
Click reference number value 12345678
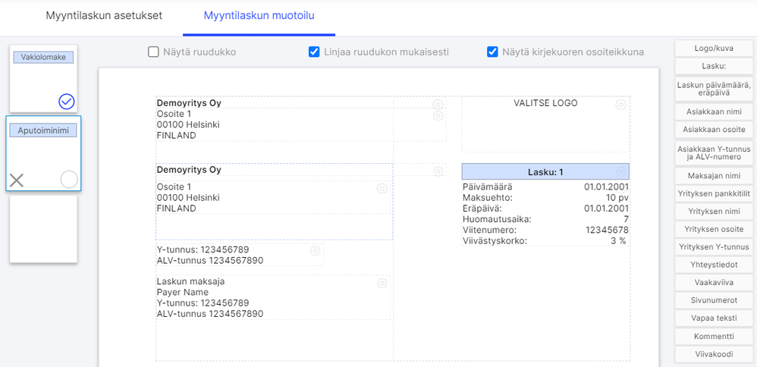point(608,230)
